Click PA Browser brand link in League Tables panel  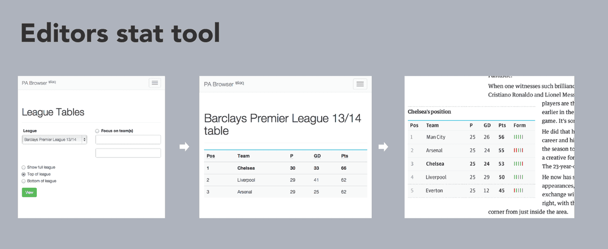pyautogui.click(x=34, y=83)
